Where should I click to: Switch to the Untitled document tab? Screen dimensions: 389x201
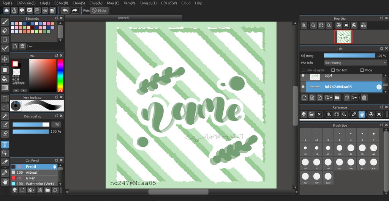(x=123, y=18)
